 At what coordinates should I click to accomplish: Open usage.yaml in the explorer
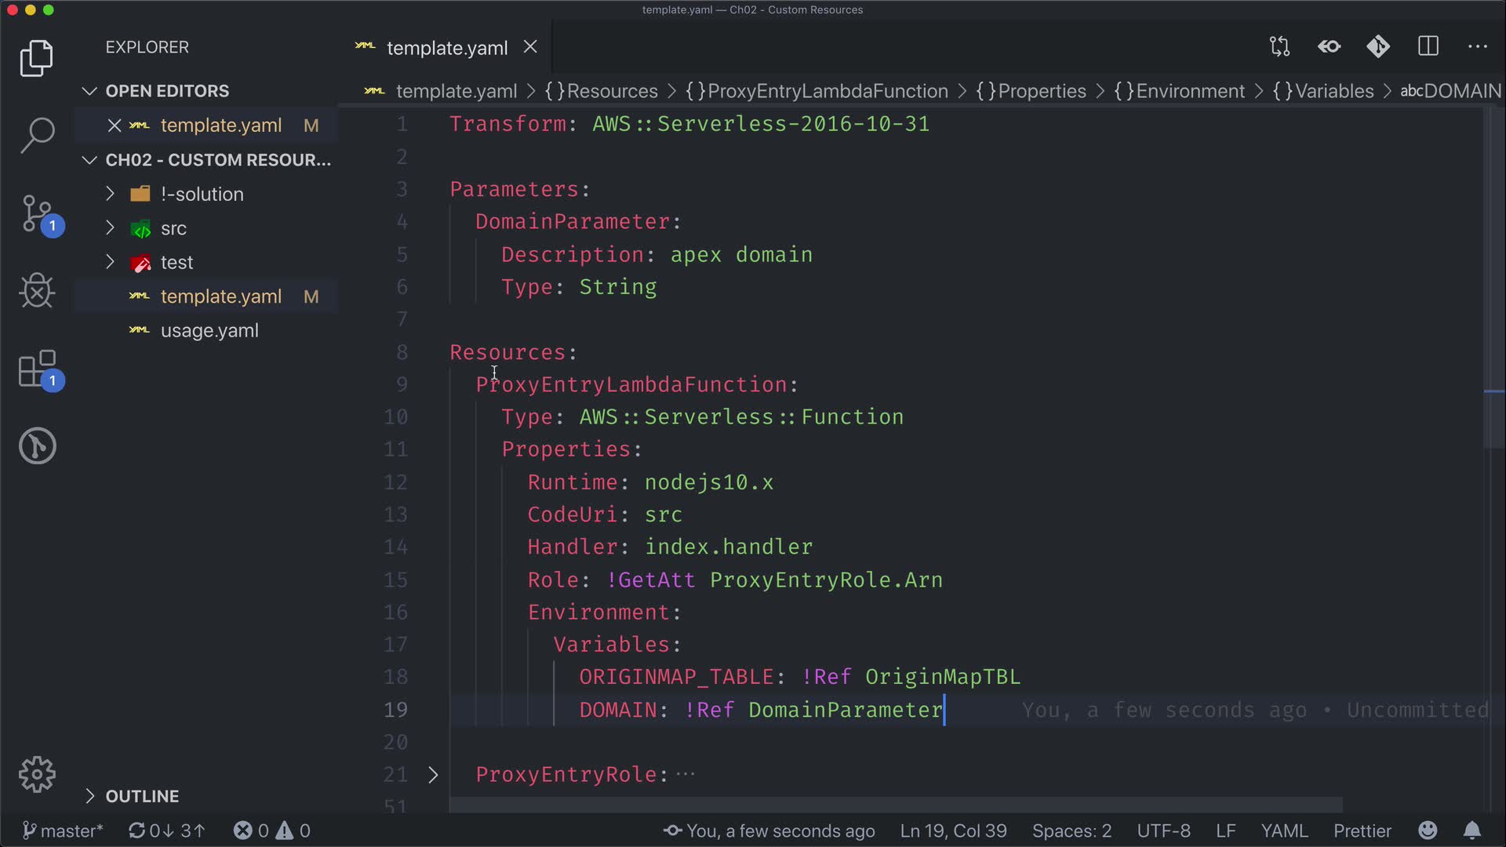click(x=209, y=331)
